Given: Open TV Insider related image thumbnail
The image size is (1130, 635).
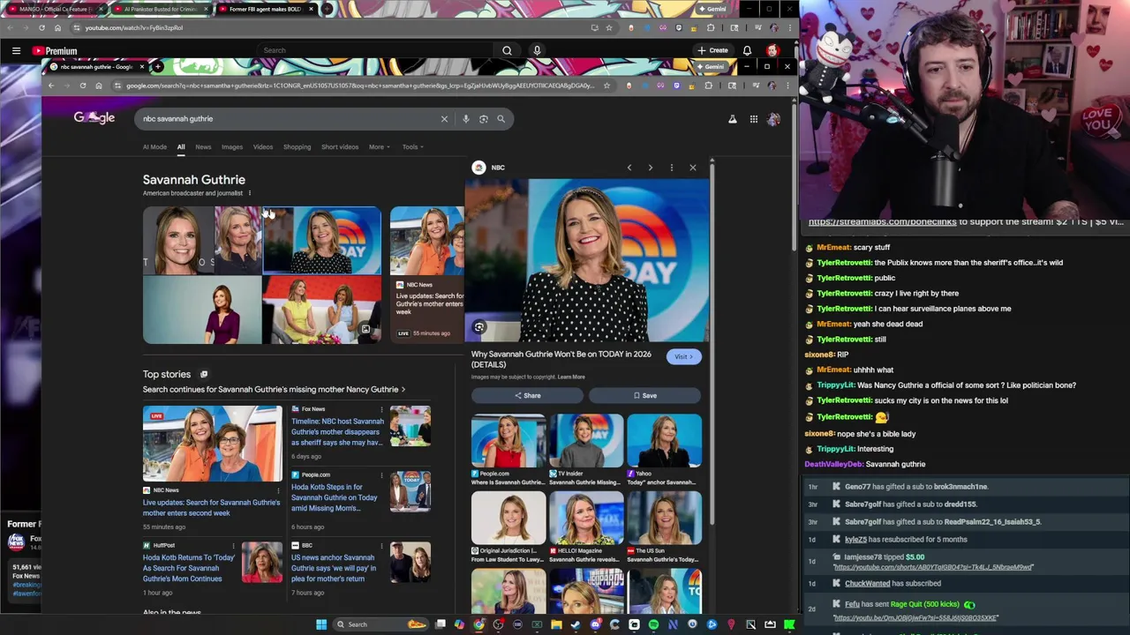Looking at the screenshot, I should click(x=586, y=440).
